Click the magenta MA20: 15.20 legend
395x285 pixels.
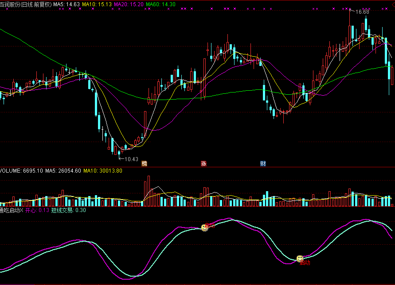[129, 4]
